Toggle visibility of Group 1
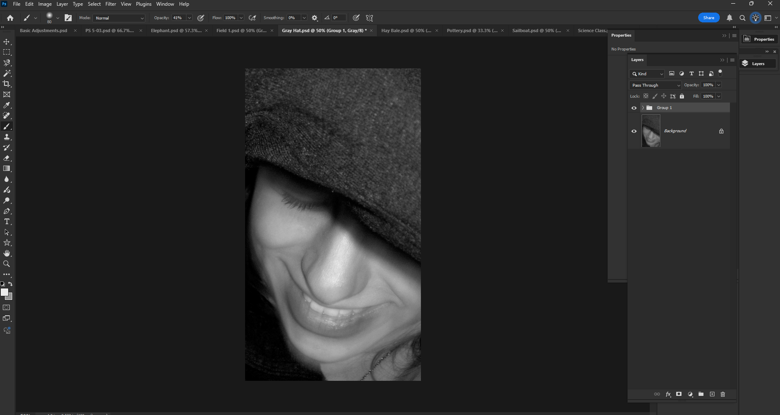Image resolution: width=780 pixels, height=415 pixels. click(x=634, y=108)
